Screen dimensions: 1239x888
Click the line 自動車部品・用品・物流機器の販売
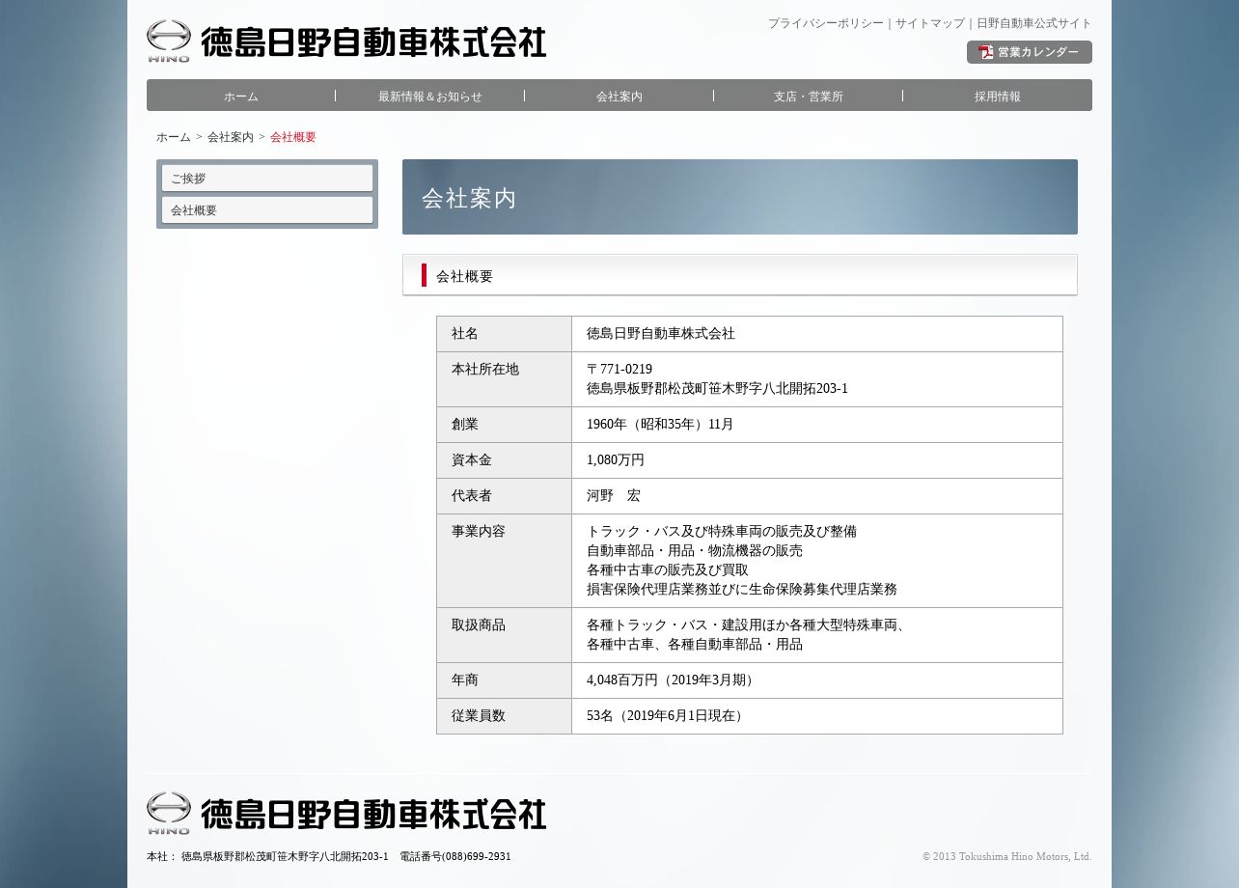tap(695, 551)
